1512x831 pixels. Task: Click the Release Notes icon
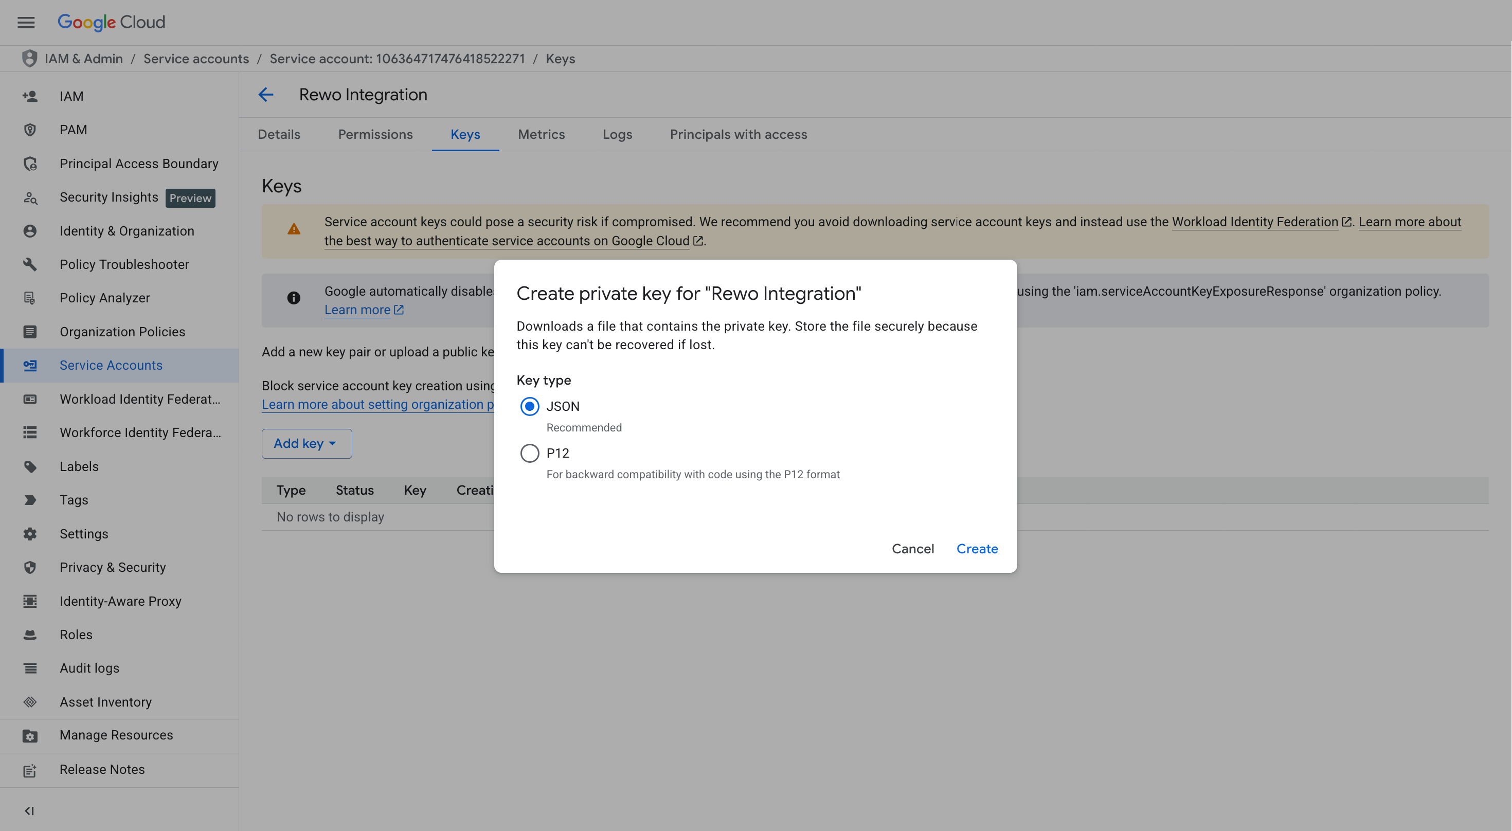(x=30, y=770)
